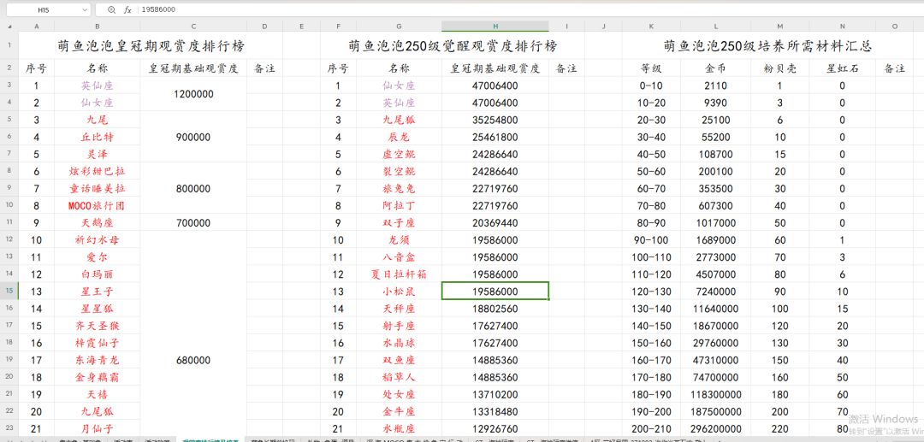This screenshot has width=924, height=442.
Task: Click value 12926760 next to 水瓶座
Action: (495, 428)
